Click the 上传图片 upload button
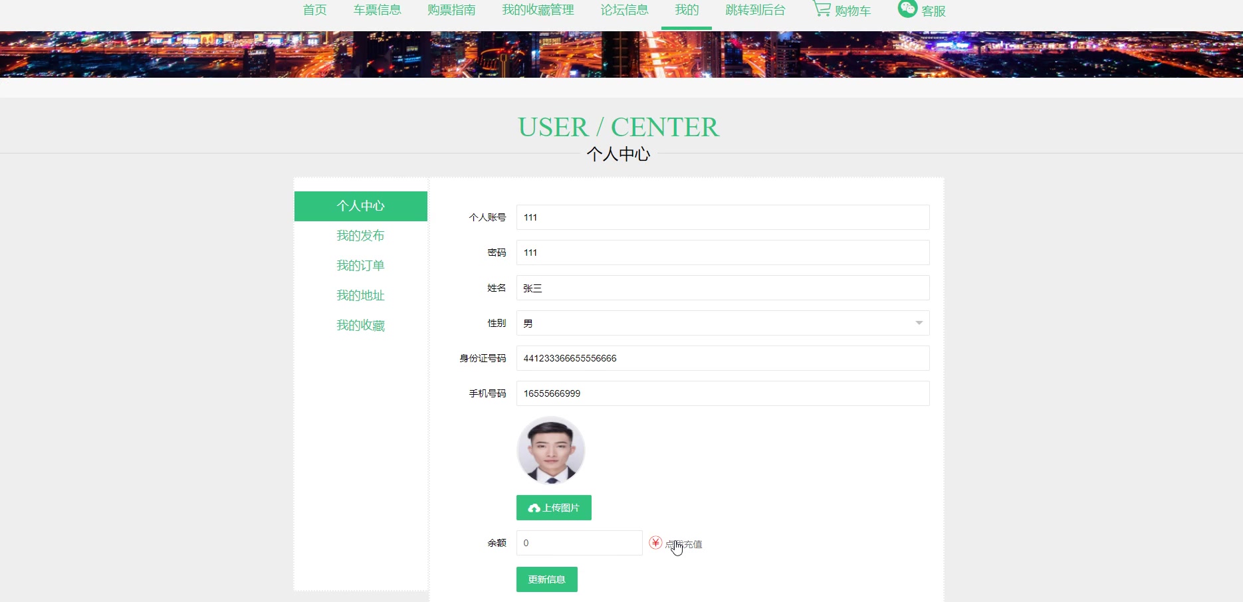The image size is (1243, 602). point(554,508)
